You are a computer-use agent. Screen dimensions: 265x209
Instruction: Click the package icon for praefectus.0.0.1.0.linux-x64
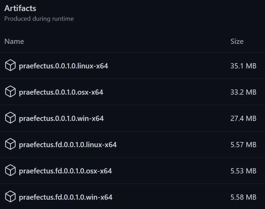pos(10,65)
